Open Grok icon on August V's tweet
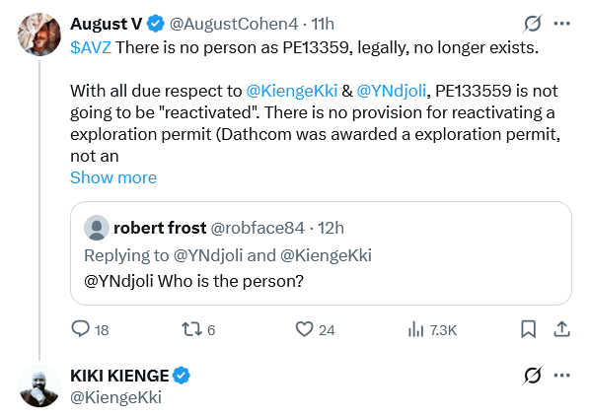The image size is (590, 416). pos(533,24)
